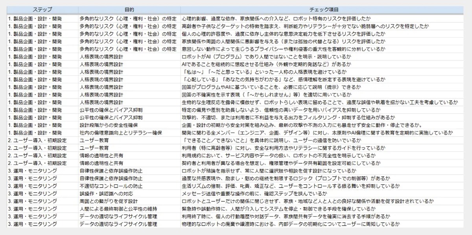472x235 pixels.
Task: Click the purpose cell '社内の倫理意識向上とリテラシー確保'
Action: coord(129,133)
